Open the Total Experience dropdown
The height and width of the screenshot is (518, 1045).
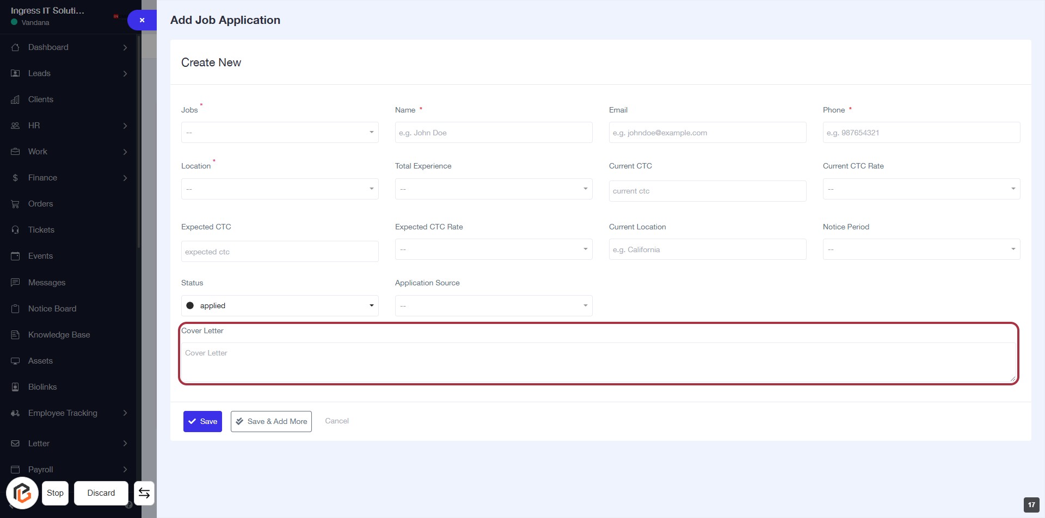(x=493, y=189)
